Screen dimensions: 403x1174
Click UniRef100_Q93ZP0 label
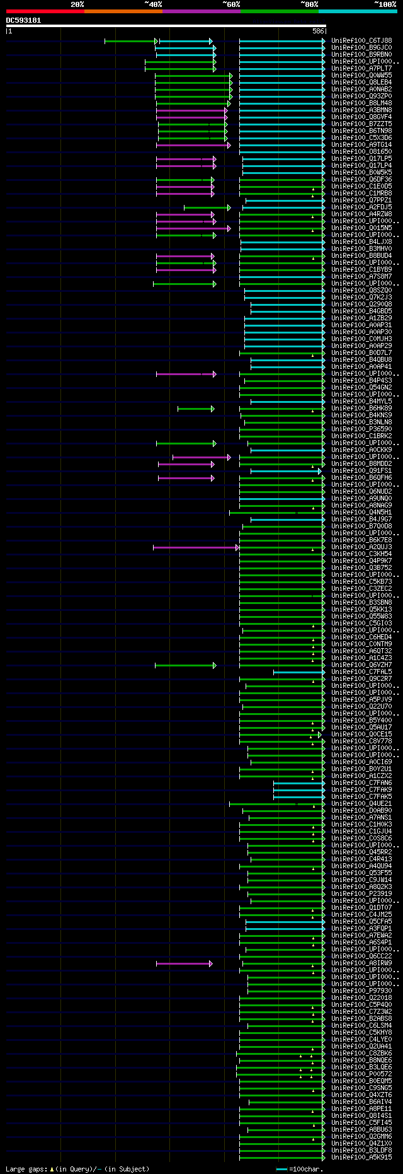[x=361, y=96]
